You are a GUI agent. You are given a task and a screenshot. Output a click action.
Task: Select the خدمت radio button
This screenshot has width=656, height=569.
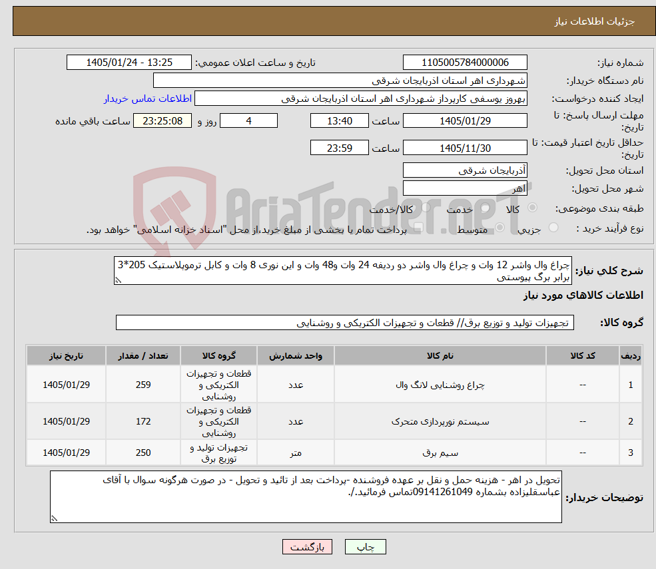pos(486,208)
